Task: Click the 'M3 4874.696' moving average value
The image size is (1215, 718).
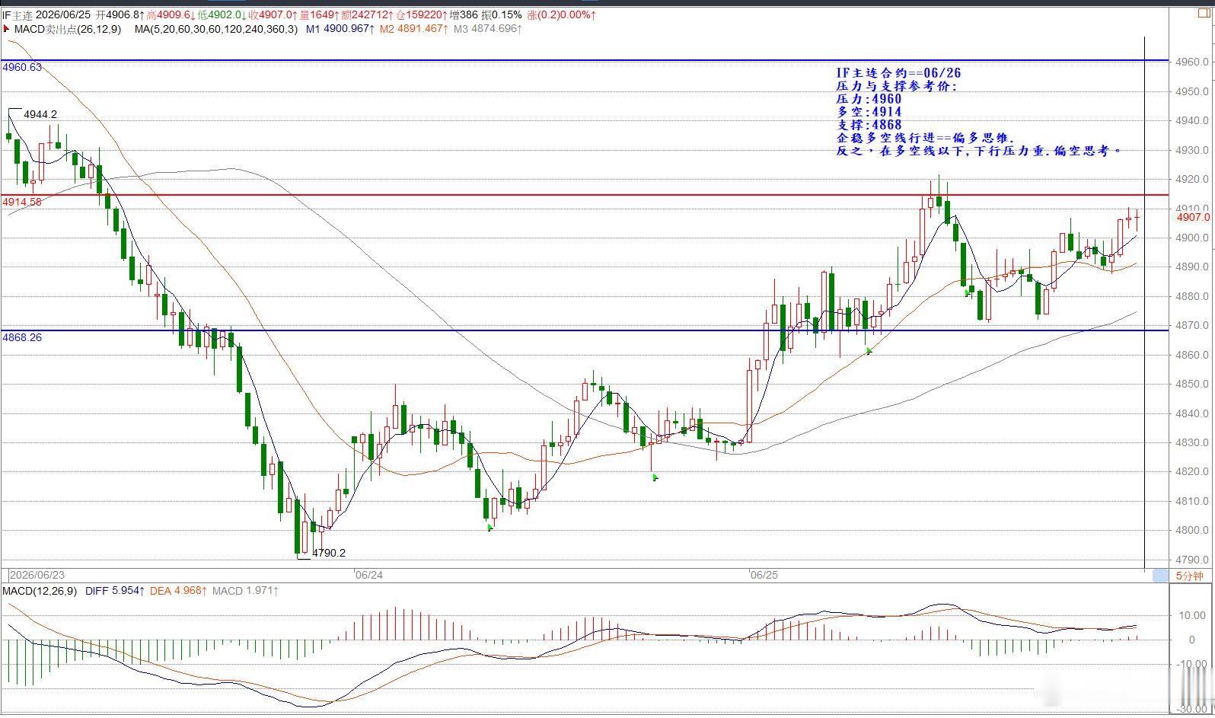Action: 488,29
